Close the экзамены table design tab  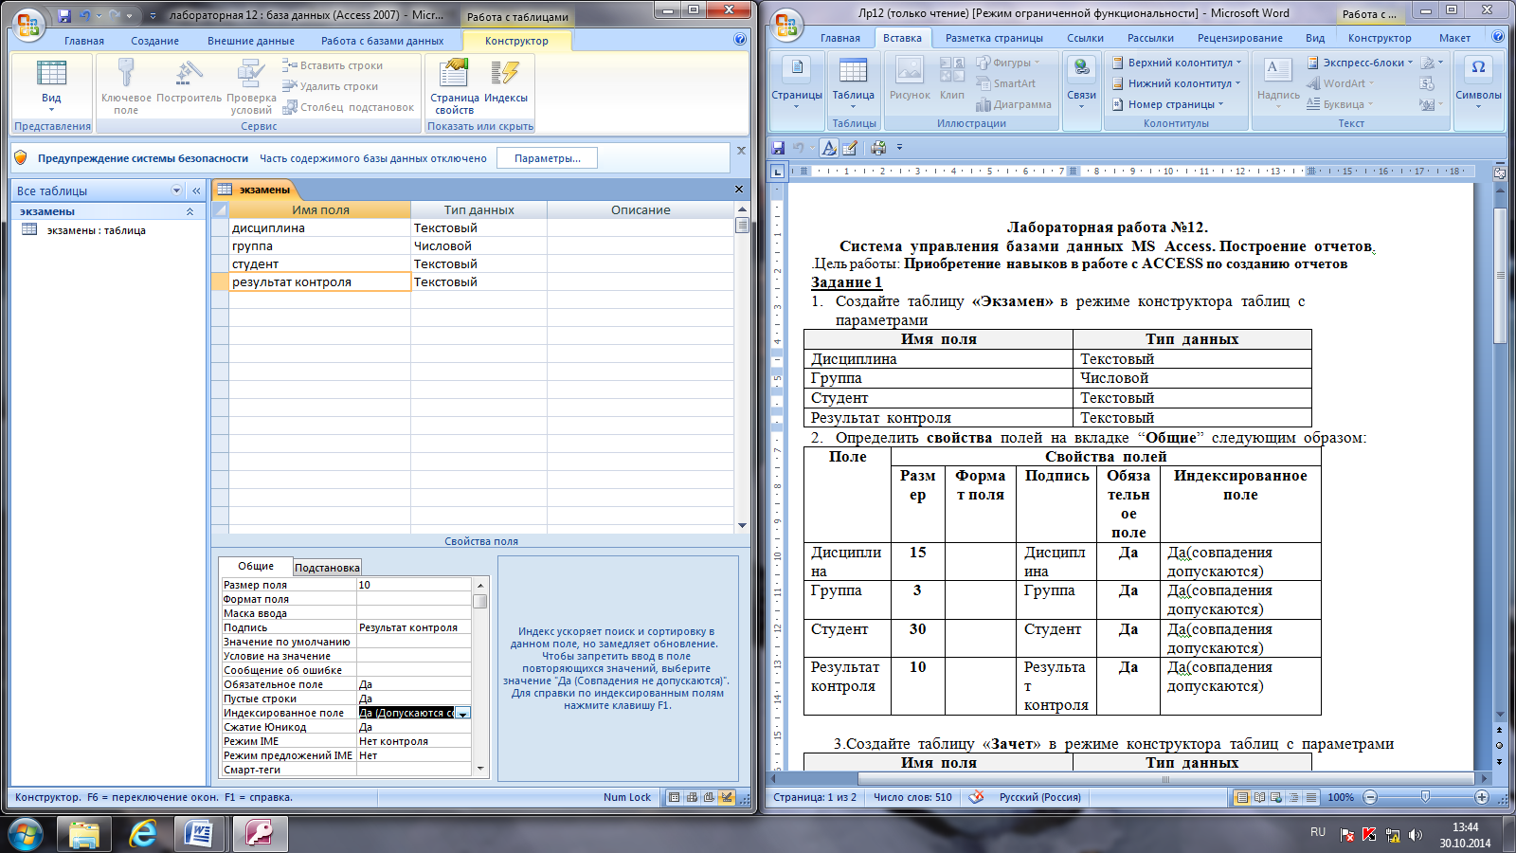739,190
